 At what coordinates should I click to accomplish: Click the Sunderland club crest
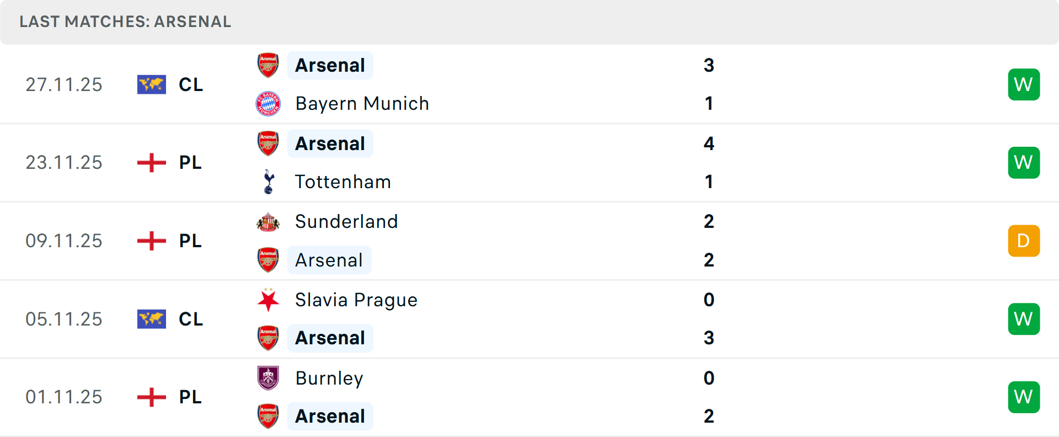click(x=268, y=222)
